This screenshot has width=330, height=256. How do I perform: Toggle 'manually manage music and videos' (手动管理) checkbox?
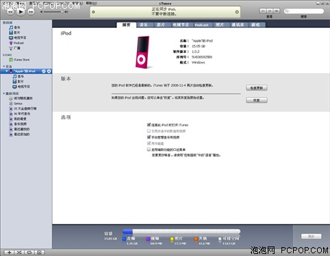coord(149,137)
